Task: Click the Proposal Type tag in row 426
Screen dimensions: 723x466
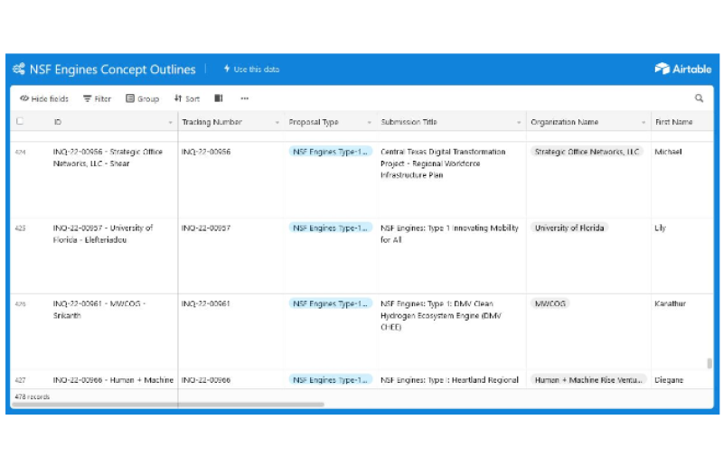Action: point(330,303)
